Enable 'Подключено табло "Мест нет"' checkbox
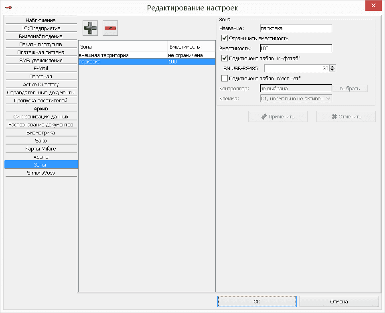The height and width of the screenshot is (313, 385). pos(225,78)
